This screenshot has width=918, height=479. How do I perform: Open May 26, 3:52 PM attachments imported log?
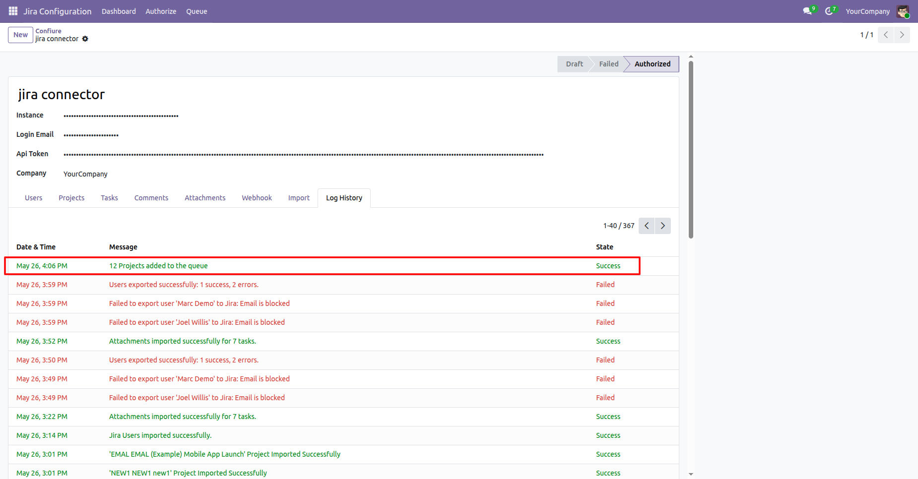[x=343, y=341]
